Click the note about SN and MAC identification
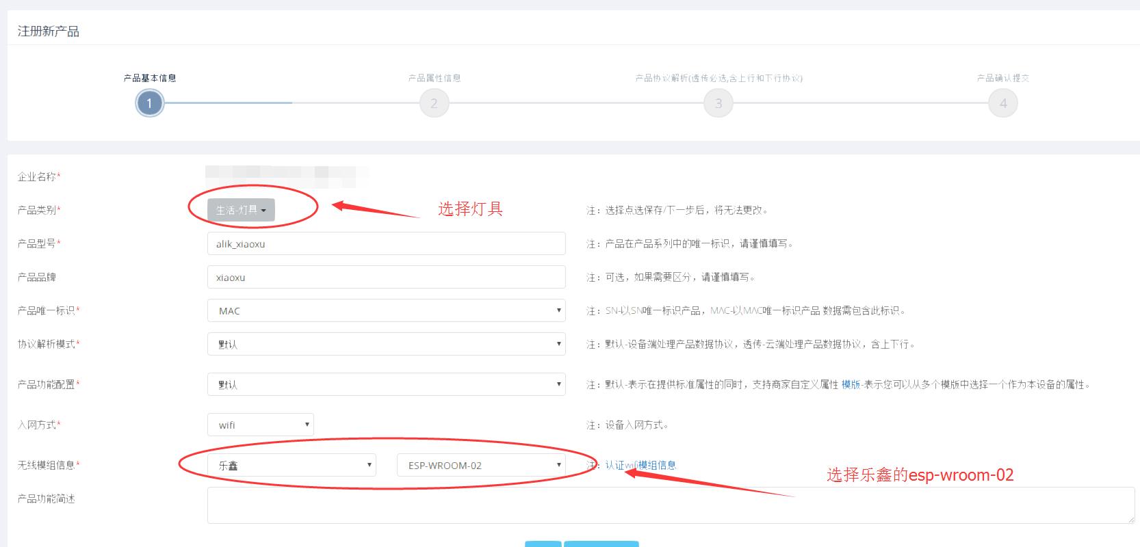The image size is (1140, 547). tap(747, 310)
